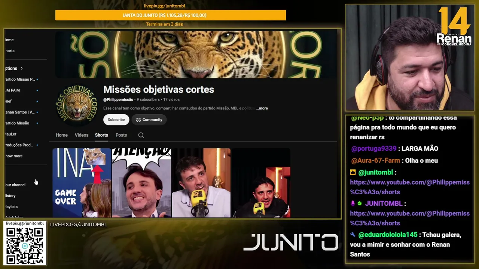Open the Produções Prod... subscription

pyautogui.click(x=19, y=145)
